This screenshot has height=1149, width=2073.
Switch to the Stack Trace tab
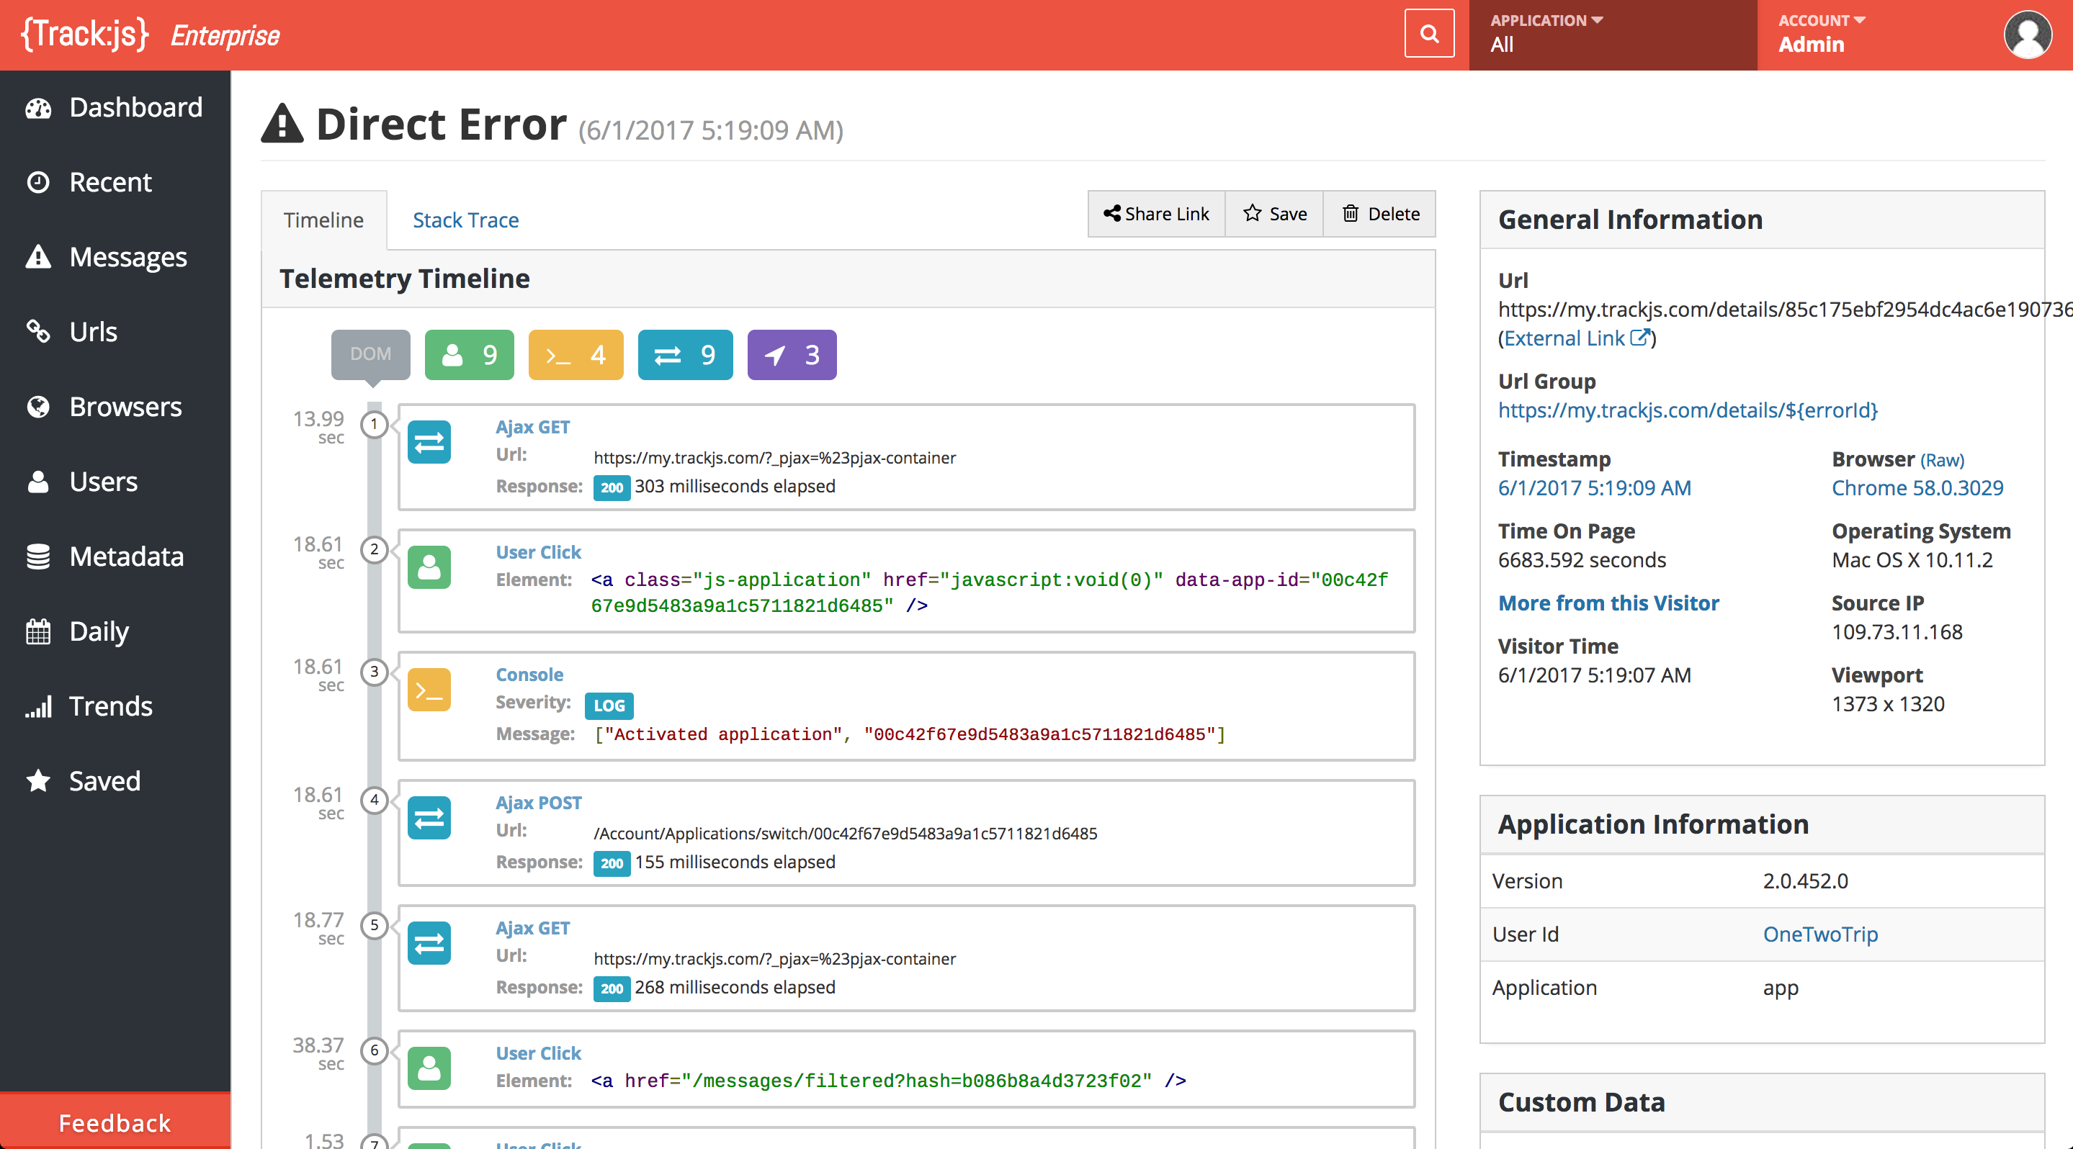pyautogui.click(x=465, y=220)
